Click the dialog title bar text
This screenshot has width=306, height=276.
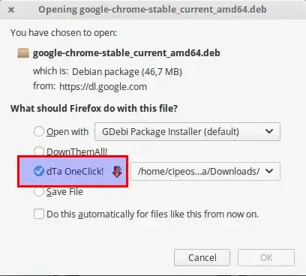point(152,10)
